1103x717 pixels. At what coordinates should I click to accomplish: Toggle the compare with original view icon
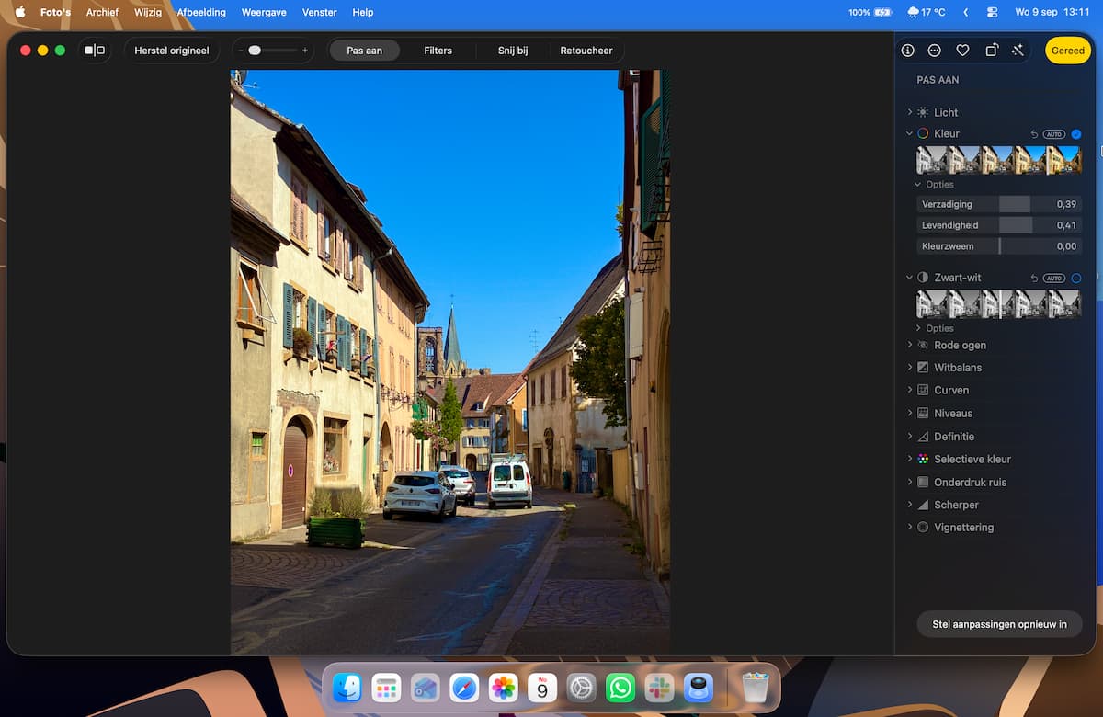pos(95,51)
